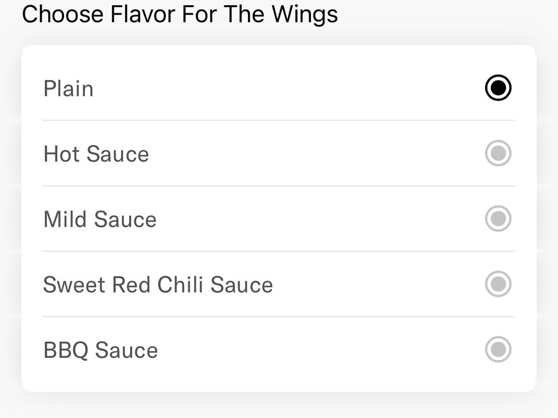Select the Plain radio button
This screenshot has height=418, width=558.
click(498, 88)
